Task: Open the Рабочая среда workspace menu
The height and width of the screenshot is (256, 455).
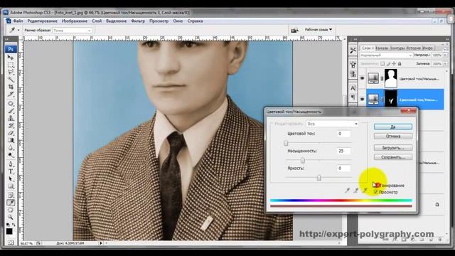Action: tap(318, 30)
